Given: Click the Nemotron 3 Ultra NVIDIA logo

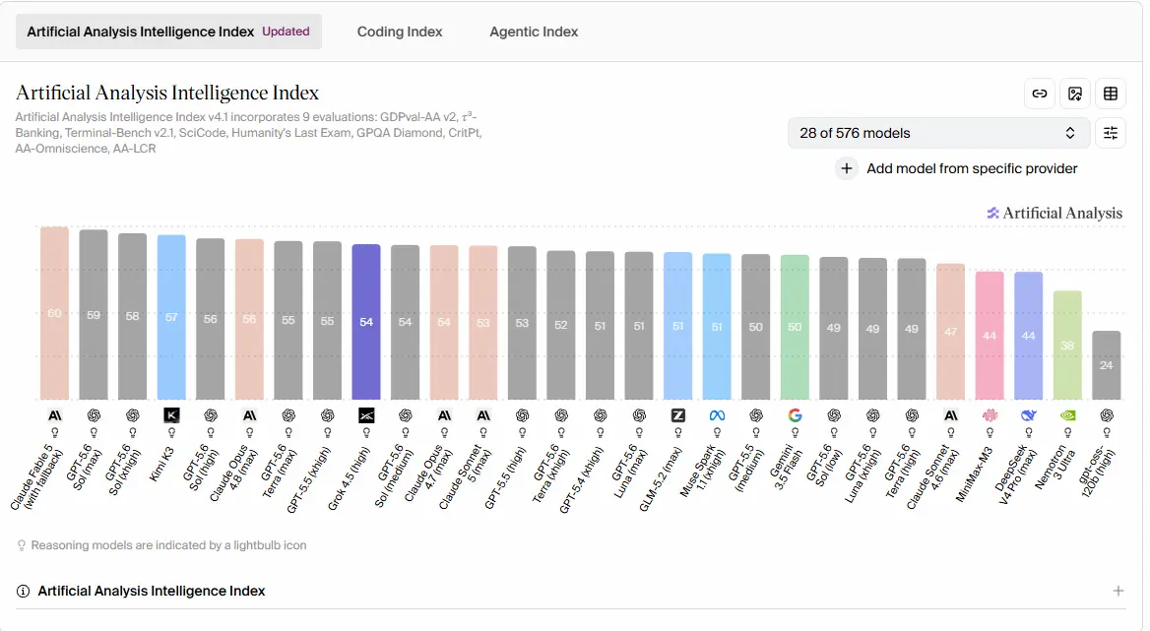Looking at the screenshot, I should [x=1067, y=415].
